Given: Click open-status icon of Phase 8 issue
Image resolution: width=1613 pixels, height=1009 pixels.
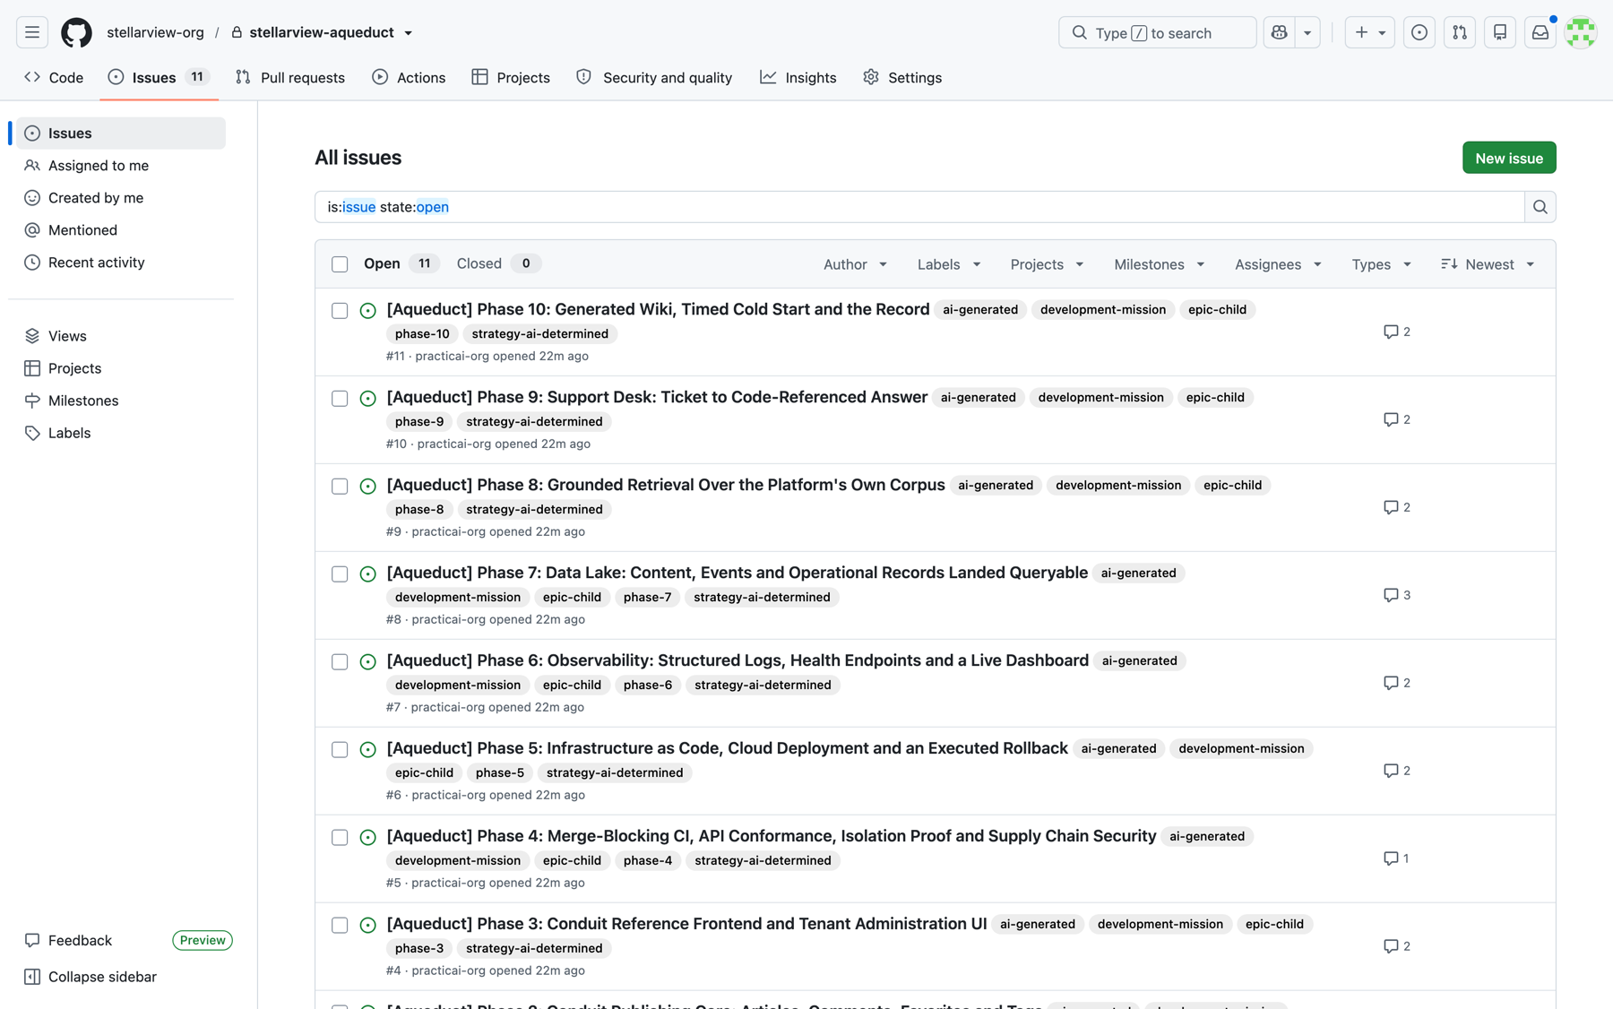Looking at the screenshot, I should click(x=367, y=487).
